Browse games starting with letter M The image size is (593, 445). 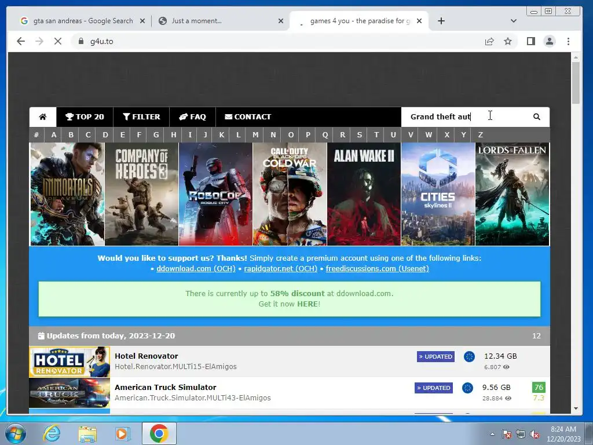pos(255,134)
